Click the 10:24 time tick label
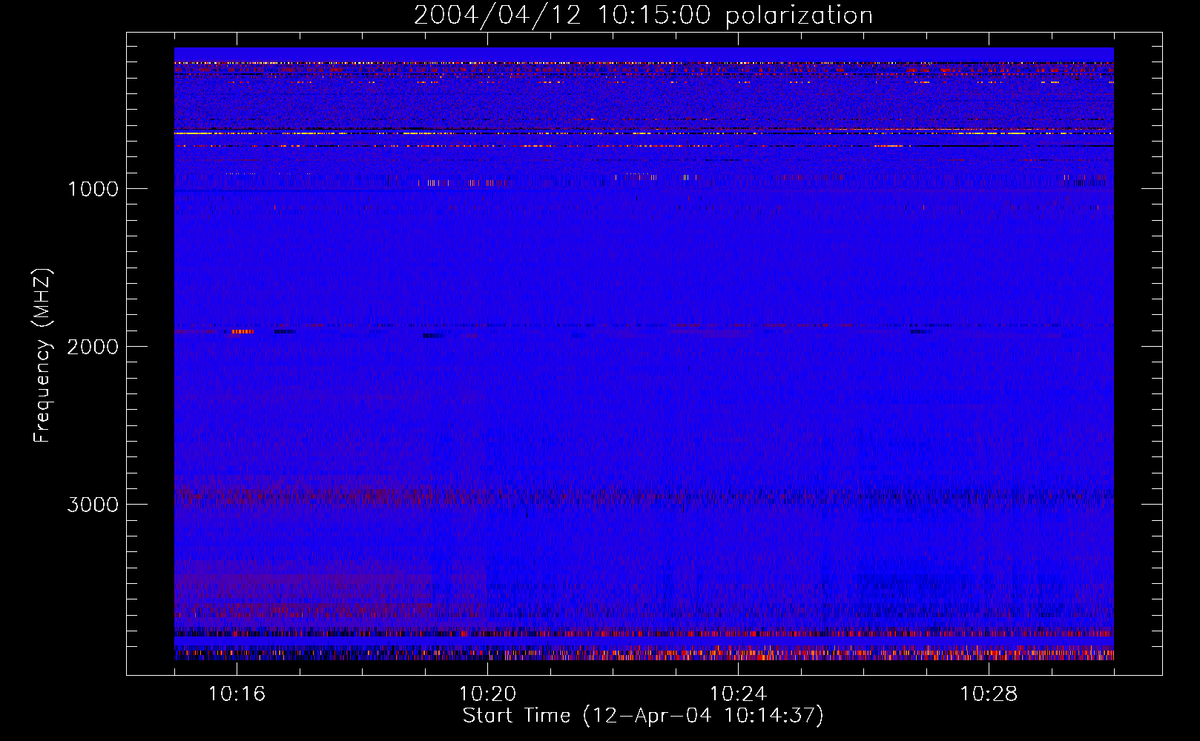Screen dimensions: 1200x741 click(x=738, y=694)
